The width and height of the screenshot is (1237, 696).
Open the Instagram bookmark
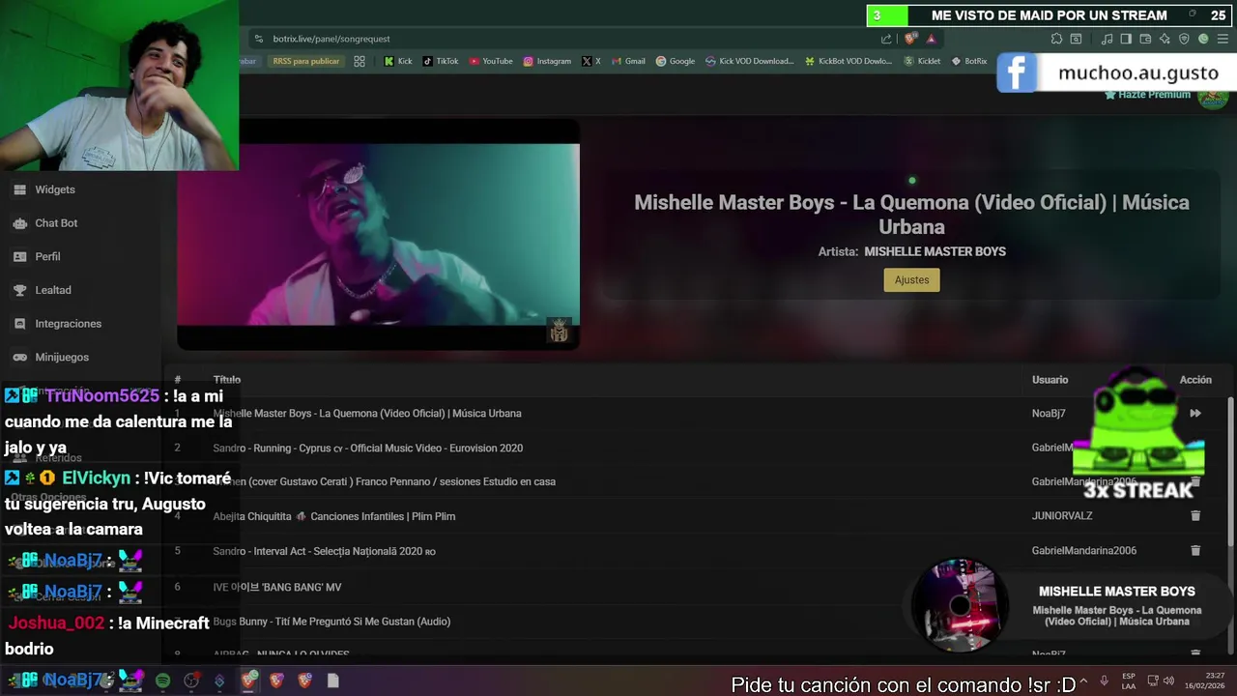(547, 61)
